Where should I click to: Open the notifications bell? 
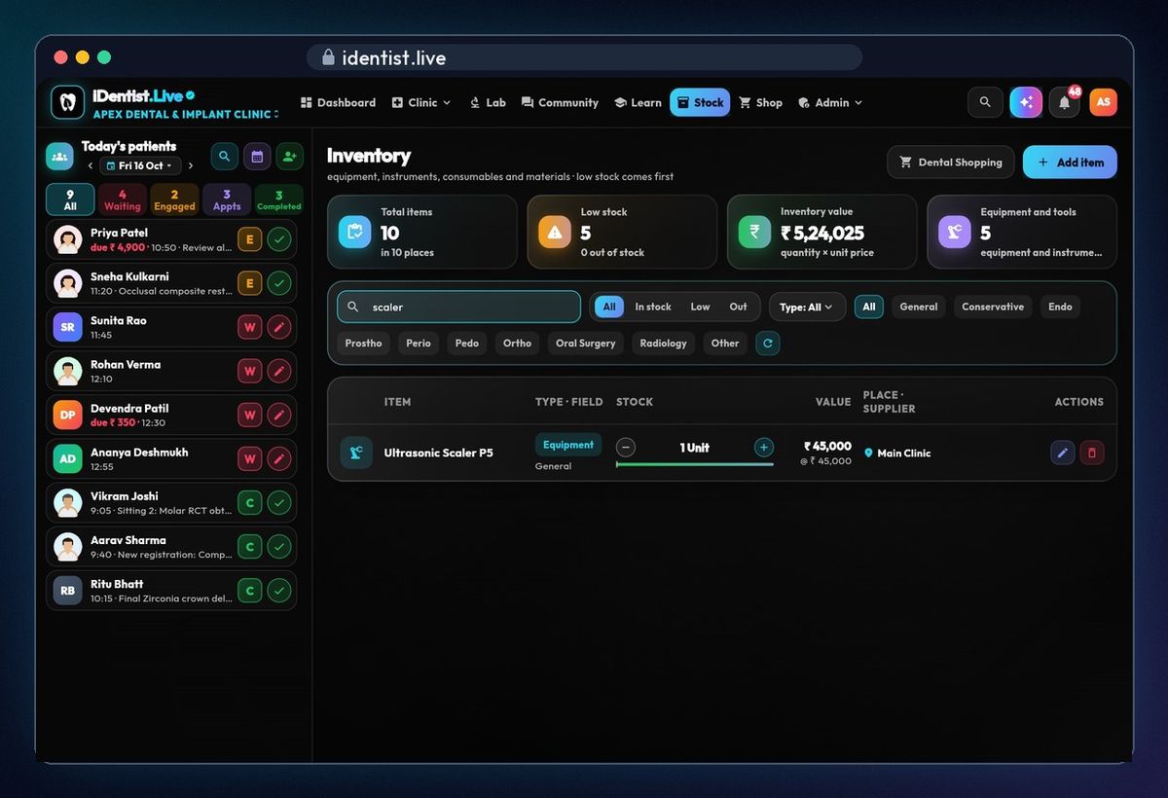(x=1065, y=102)
